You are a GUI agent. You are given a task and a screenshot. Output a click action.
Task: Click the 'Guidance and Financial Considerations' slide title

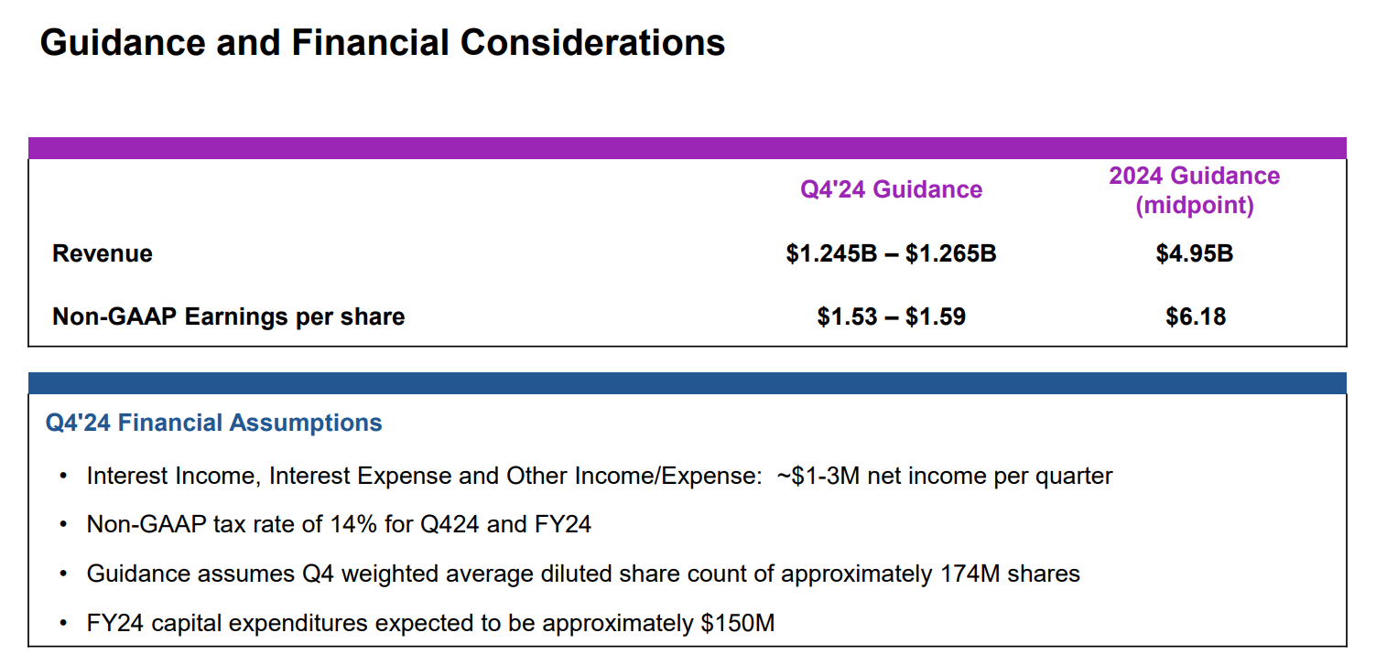383,43
